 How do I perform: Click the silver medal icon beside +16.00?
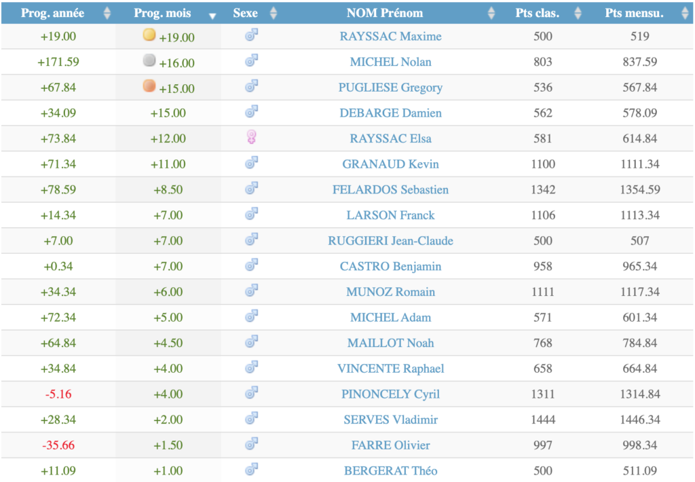(149, 61)
